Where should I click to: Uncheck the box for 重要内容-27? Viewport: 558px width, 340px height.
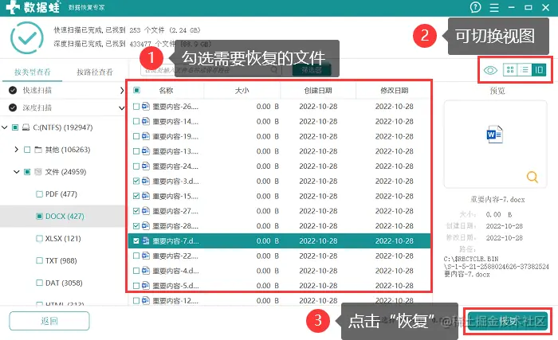tap(136, 211)
